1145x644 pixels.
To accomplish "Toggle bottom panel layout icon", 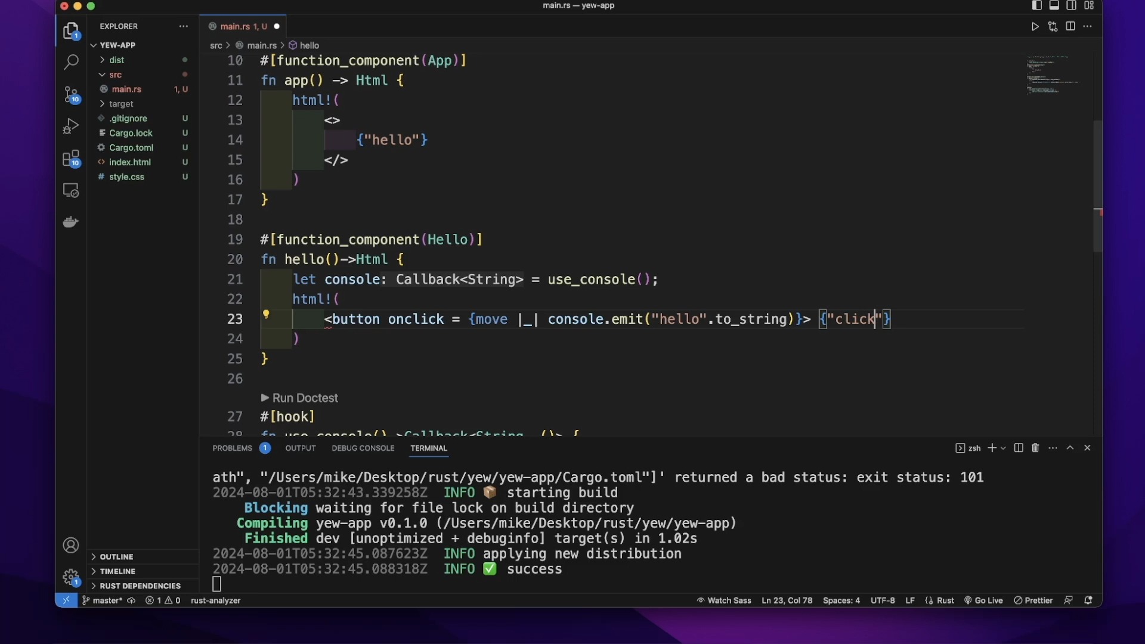I will (1054, 6).
